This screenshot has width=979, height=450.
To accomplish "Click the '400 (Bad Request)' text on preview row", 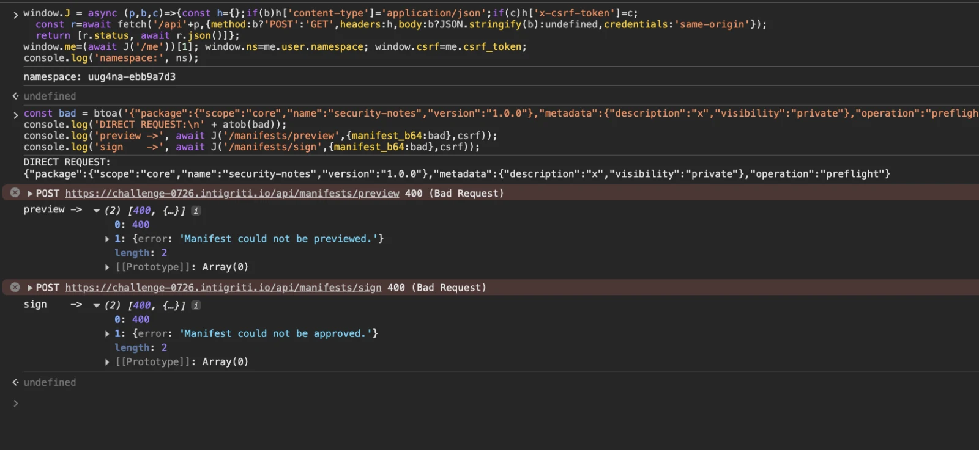I will click(455, 193).
